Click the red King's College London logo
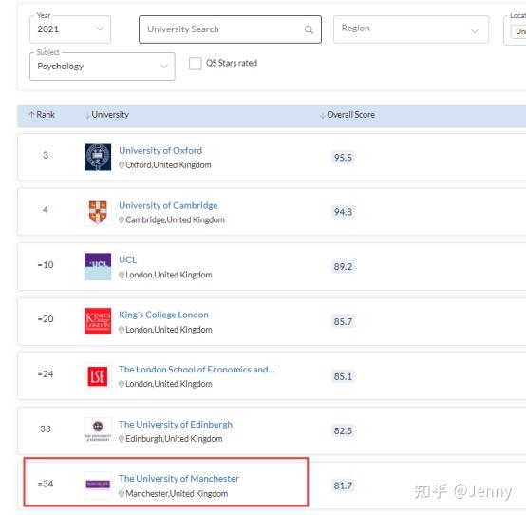 click(x=98, y=321)
